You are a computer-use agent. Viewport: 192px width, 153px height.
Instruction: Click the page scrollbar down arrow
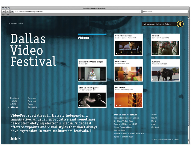click(188, 141)
